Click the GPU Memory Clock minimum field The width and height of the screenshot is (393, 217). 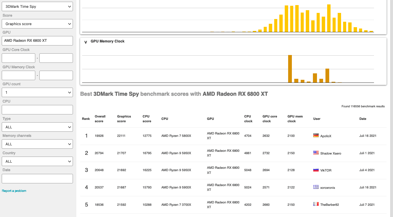tap(19, 75)
